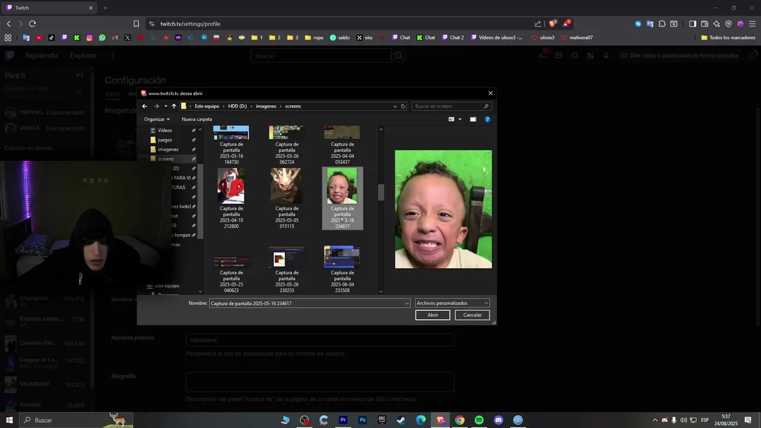The width and height of the screenshot is (761, 428).
Task: Open Photoshop from taskbar
Action: [363, 420]
